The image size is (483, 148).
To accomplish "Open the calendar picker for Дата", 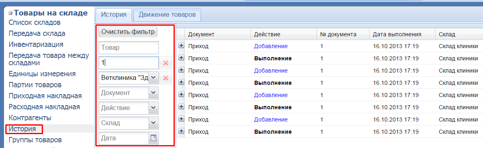I will click(154, 138).
